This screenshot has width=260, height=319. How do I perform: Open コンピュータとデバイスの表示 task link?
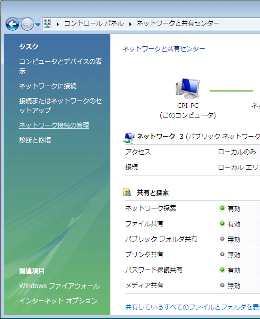[60, 66]
